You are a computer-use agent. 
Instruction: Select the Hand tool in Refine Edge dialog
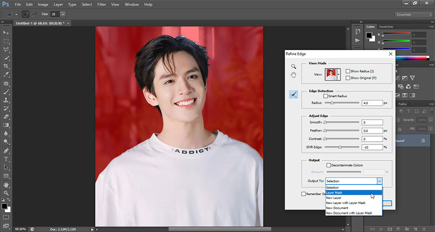294,75
